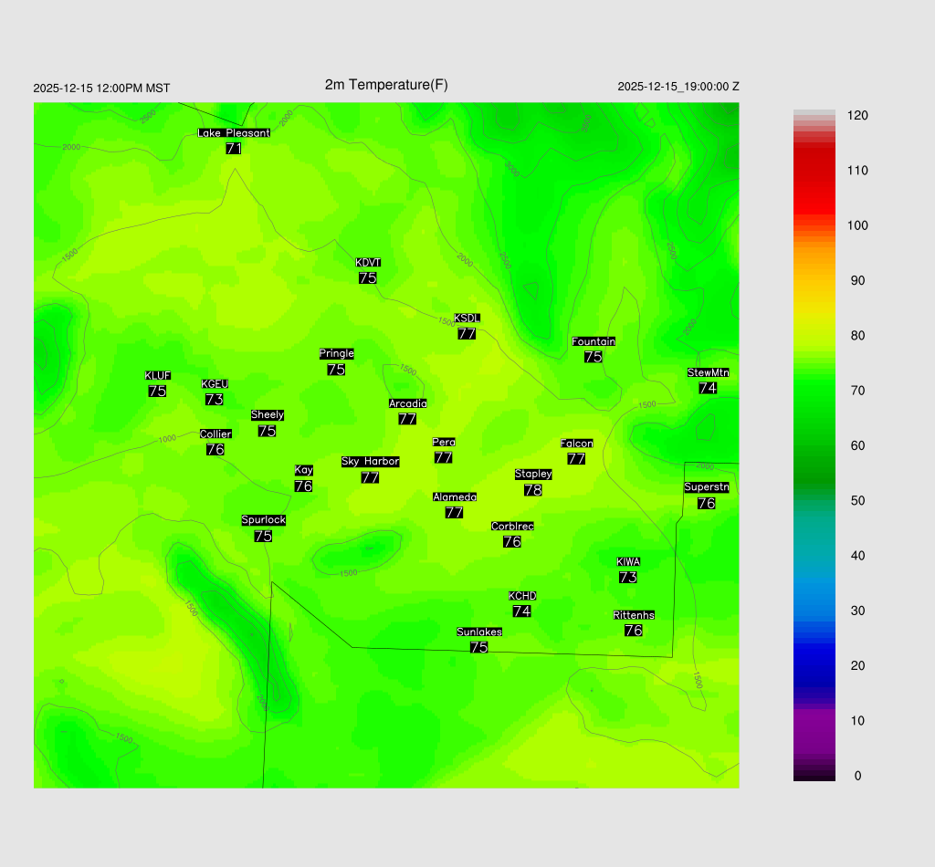
Task: Pick the purple color at 10 on colorbar
Action: [x=814, y=721]
